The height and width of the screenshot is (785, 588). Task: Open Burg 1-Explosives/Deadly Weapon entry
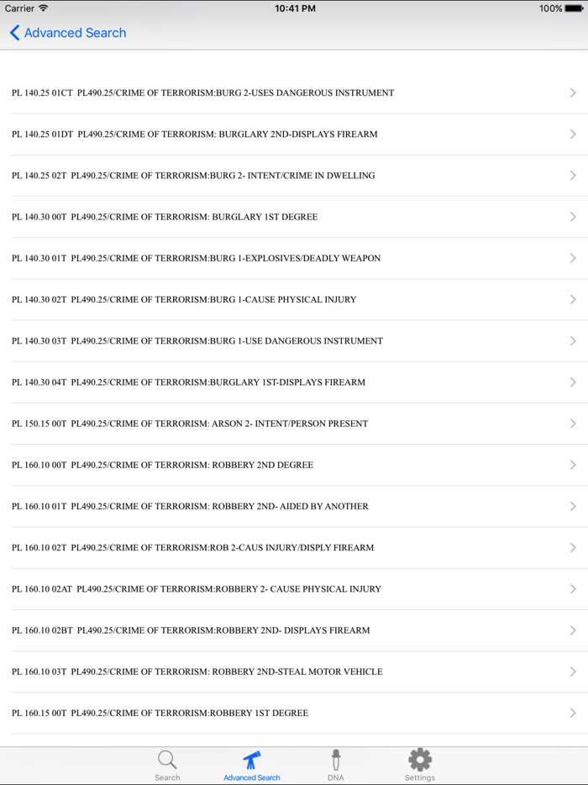click(x=197, y=258)
